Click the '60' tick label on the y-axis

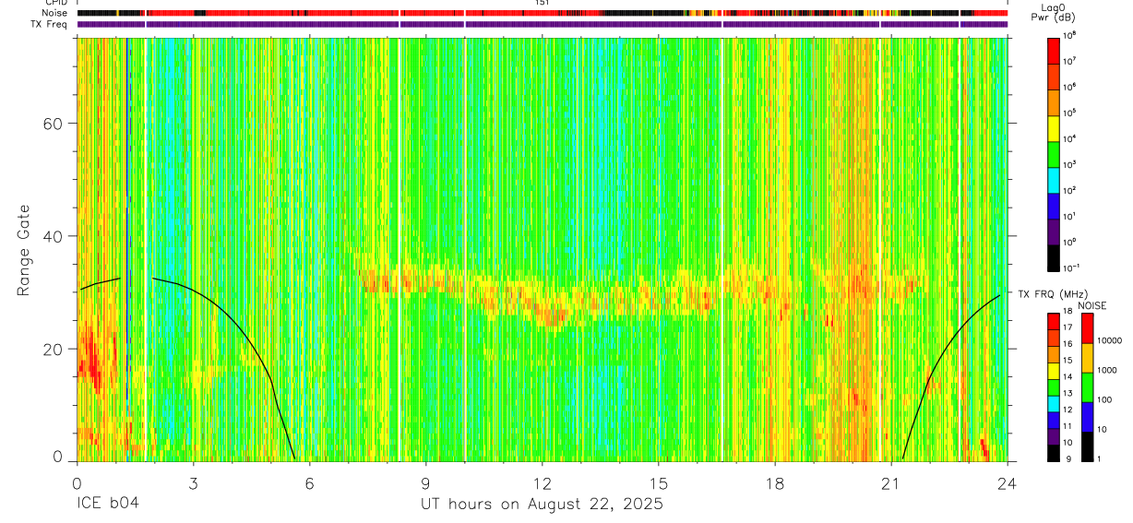53,124
